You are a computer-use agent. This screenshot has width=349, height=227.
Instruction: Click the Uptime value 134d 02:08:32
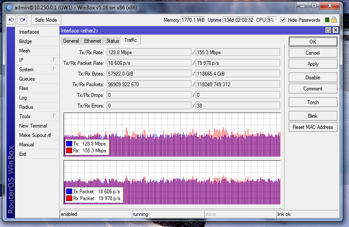point(238,20)
